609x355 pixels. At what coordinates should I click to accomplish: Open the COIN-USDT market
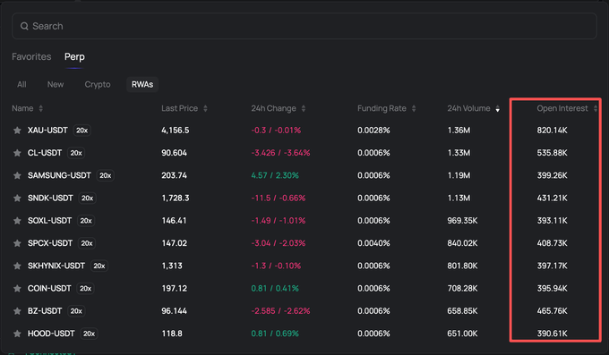click(x=49, y=288)
